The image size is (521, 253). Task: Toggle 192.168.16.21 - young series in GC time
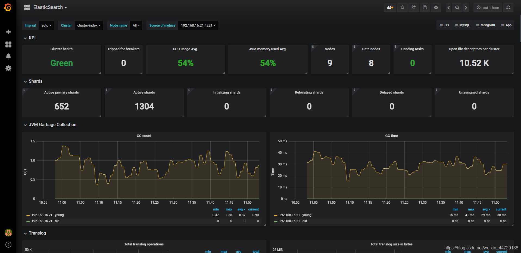tap(295, 215)
